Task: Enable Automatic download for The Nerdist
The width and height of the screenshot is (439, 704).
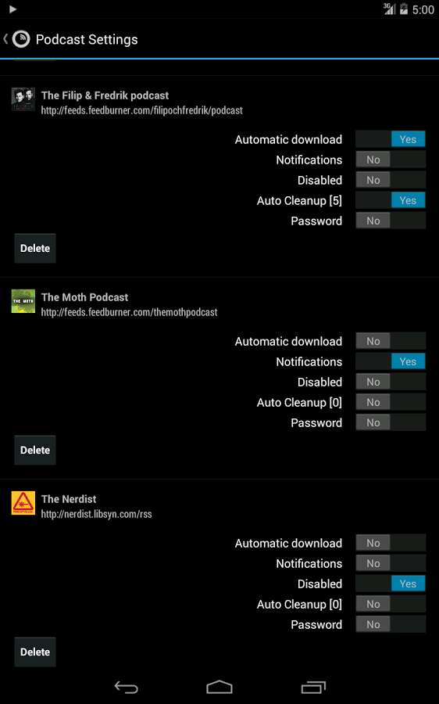Action: [x=391, y=543]
